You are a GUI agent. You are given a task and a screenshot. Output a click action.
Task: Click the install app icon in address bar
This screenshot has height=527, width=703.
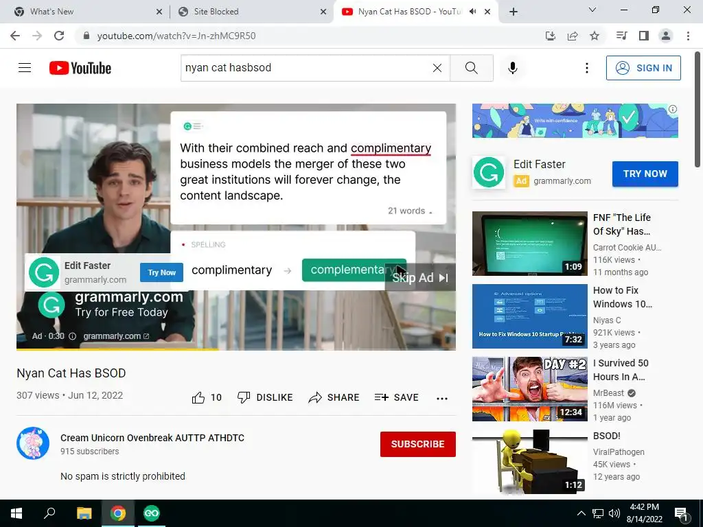tap(551, 36)
